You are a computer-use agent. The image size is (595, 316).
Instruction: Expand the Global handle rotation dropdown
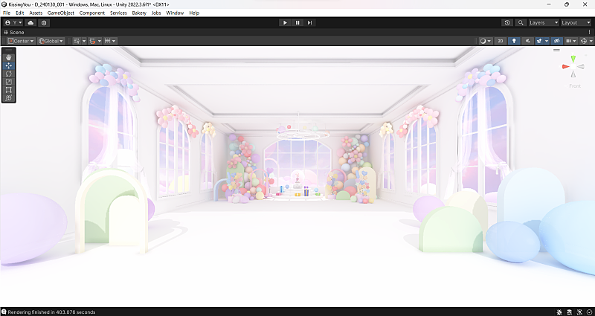coord(51,41)
